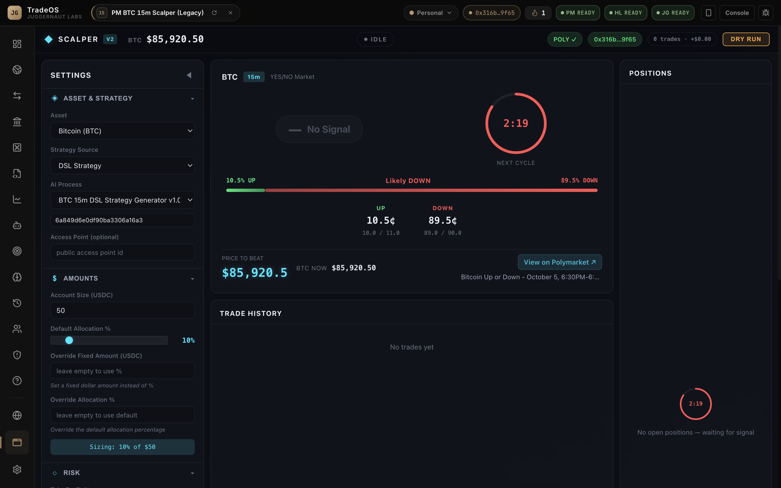This screenshot has height=488, width=781.
Task: Close the PM BTC 15m Scalper tab
Action: (x=231, y=13)
